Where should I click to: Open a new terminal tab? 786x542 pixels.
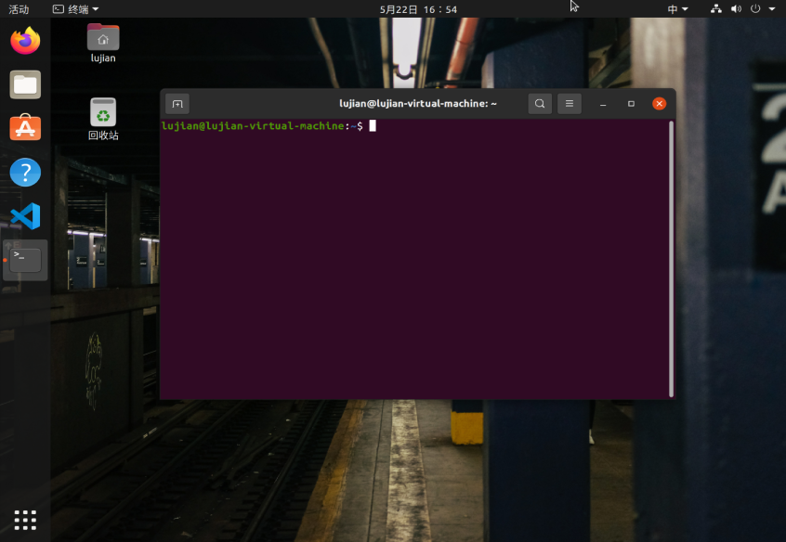(x=177, y=103)
